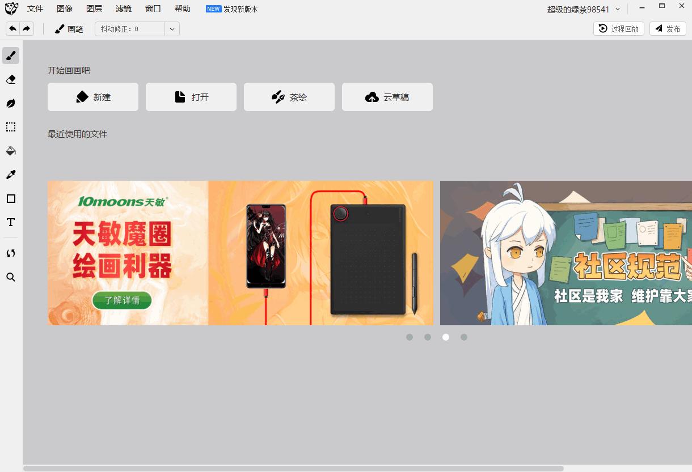Switch to second carousel dot
The height and width of the screenshot is (472, 692).
tap(428, 337)
